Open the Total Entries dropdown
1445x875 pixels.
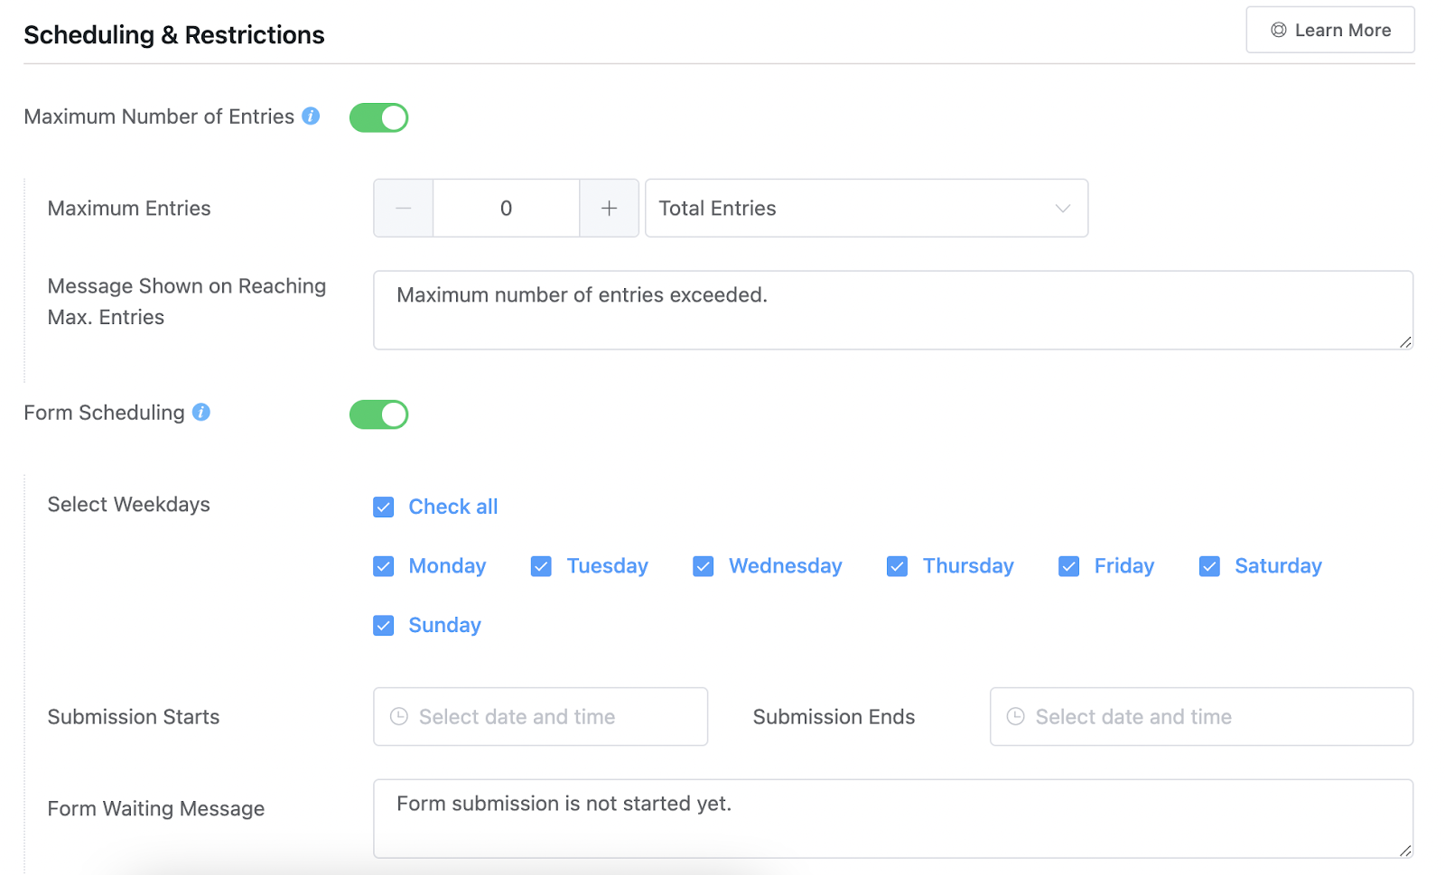[x=866, y=209]
